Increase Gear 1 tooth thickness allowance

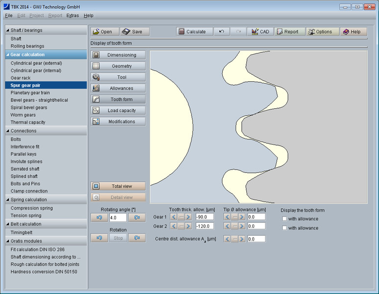point(189,217)
